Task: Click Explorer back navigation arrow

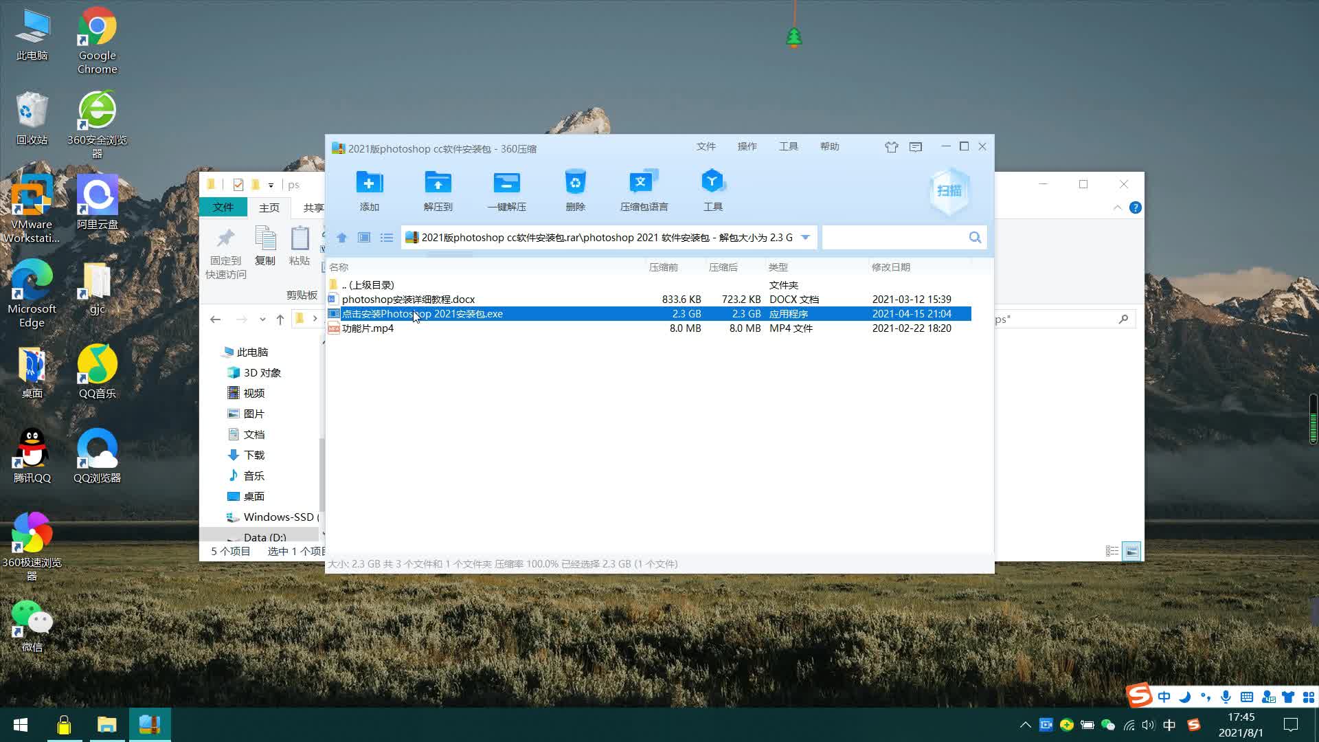Action: (x=216, y=319)
